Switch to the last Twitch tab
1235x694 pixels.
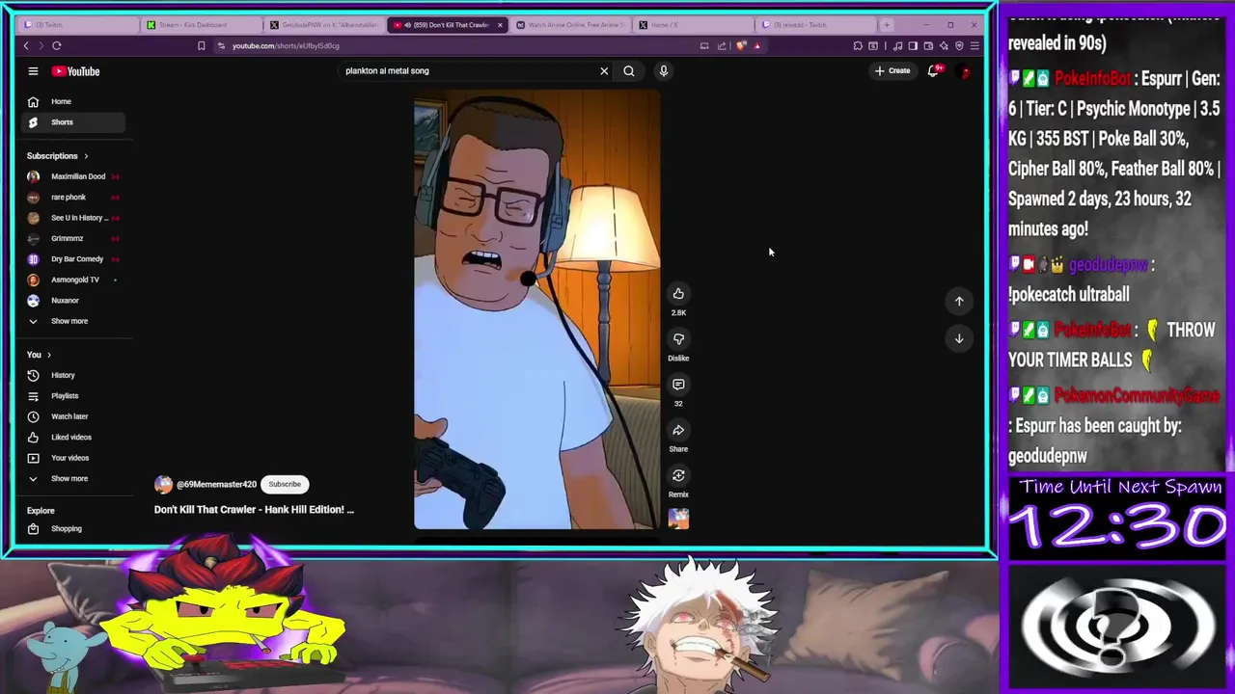(x=816, y=24)
